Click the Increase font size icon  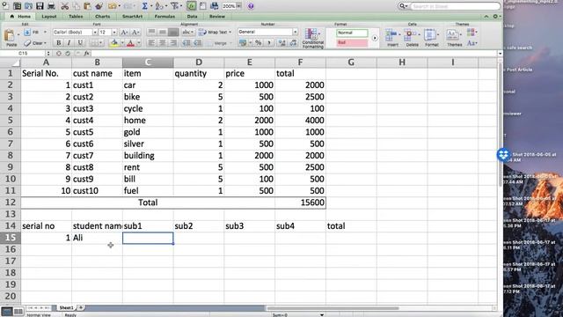coord(124,33)
